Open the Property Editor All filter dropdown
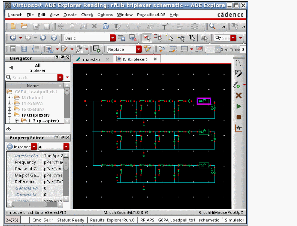 click(66, 147)
